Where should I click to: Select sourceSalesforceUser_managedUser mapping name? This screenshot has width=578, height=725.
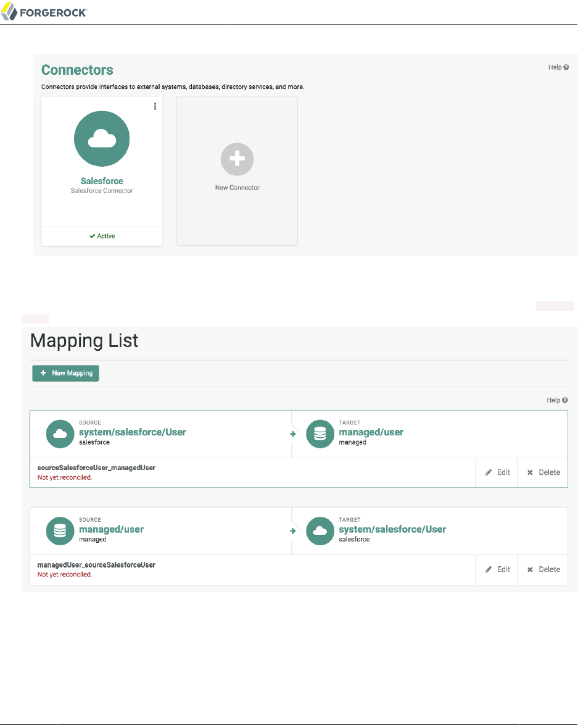click(x=96, y=467)
